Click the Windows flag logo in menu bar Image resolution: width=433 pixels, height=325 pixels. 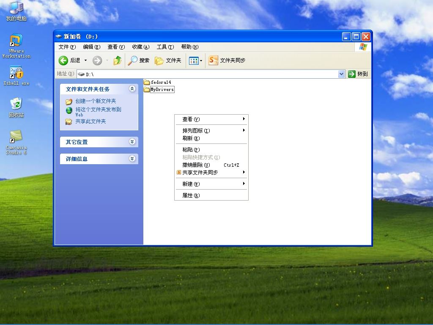pyautogui.click(x=363, y=47)
